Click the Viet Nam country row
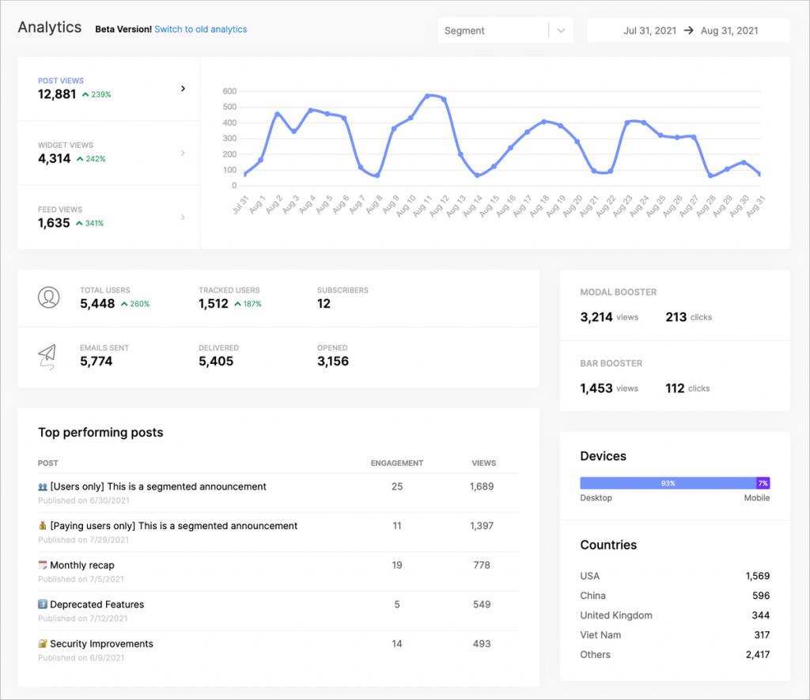The height and width of the screenshot is (700, 810). click(x=675, y=635)
